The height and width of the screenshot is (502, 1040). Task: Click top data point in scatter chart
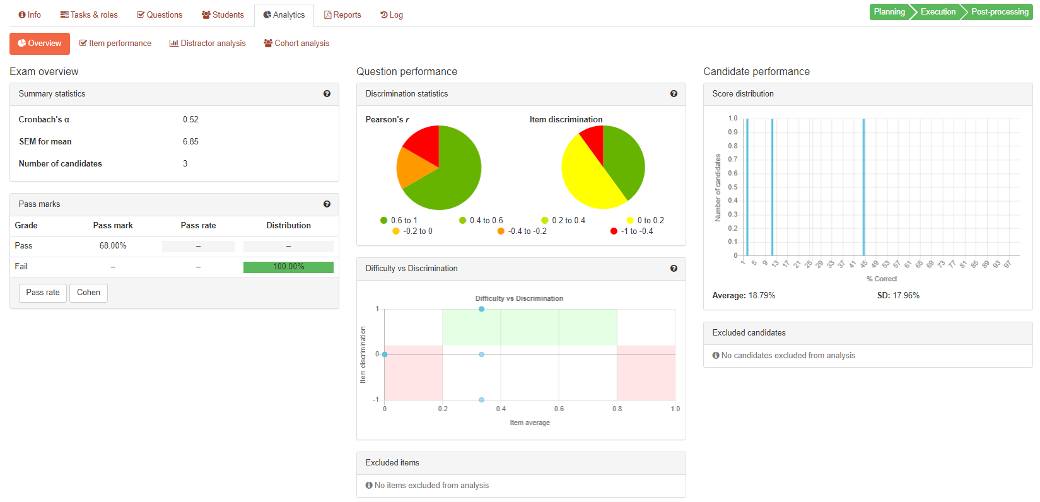[481, 309]
